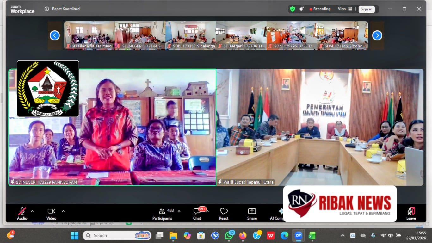Show next participants with the right arrow
432x243 pixels.
(377, 35)
